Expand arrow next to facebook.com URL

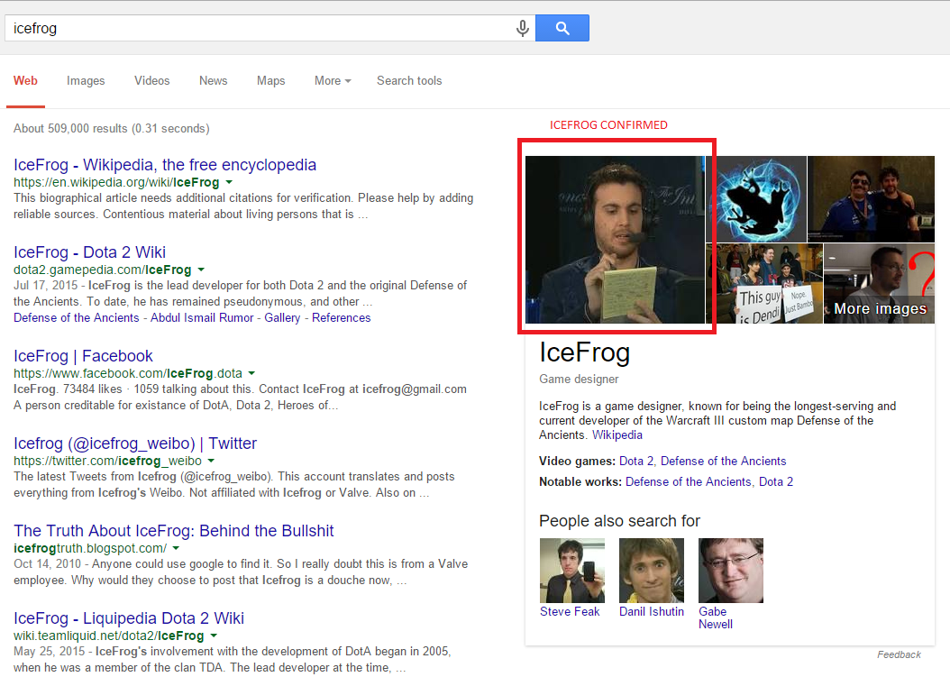[x=251, y=373]
